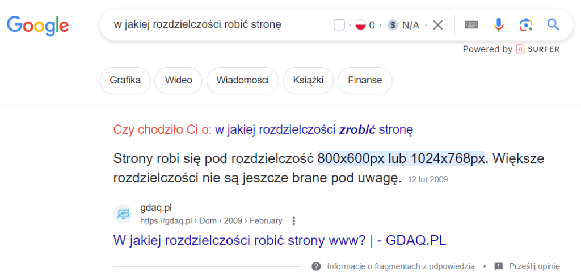
Task: Click the blue search magnifier icon
Action: coord(553,24)
